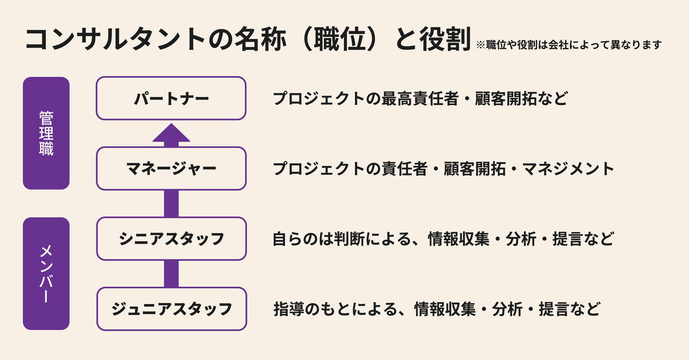Viewport: 689px width, 360px height.
Task: Select the パートナー box
Action: 171,99
